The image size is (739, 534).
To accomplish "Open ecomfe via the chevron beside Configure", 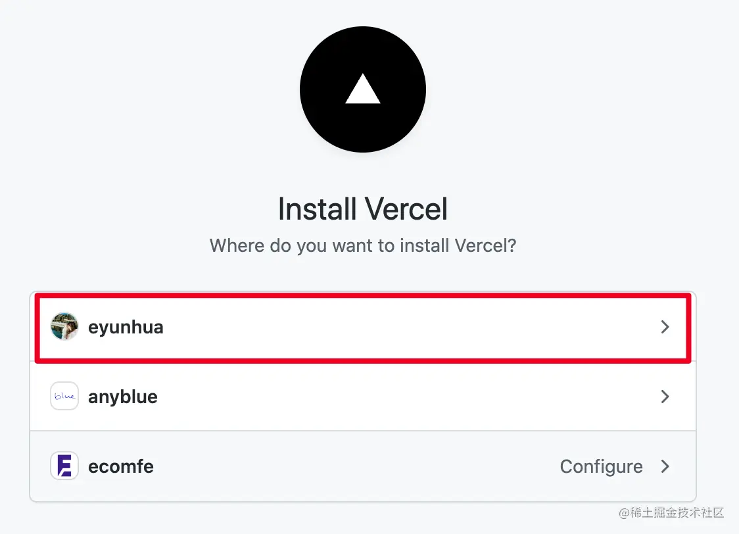I will pos(665,466).
